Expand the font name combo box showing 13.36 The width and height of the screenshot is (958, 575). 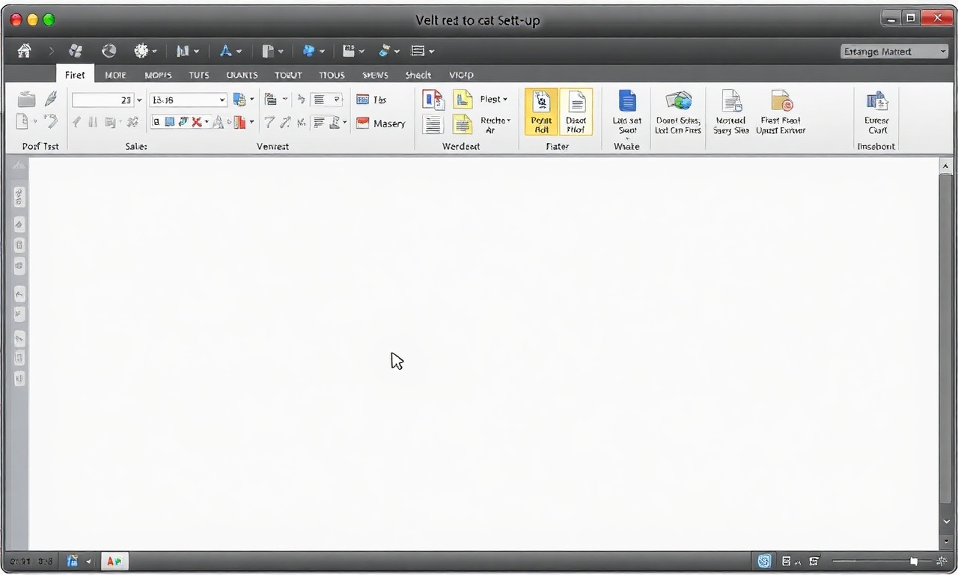[222, 100]
